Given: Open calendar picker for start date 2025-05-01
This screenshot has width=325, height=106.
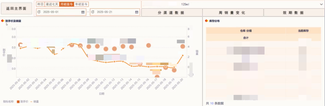Looking at the screenshot, I should pyautogui.click(x=83, y=12).
